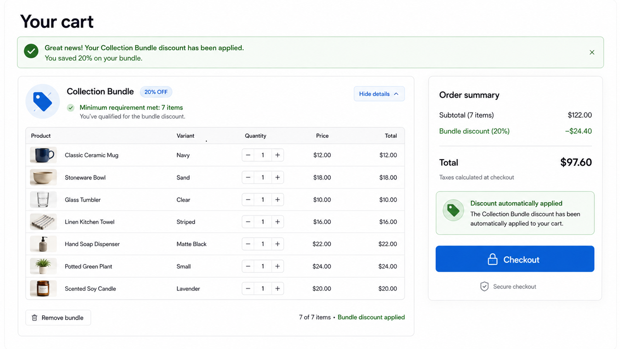Increase Stoneware Bowl quantity

(277, 177)
